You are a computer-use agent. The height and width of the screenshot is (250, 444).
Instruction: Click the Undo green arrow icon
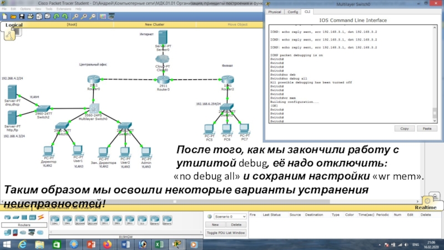pos(57,17)
